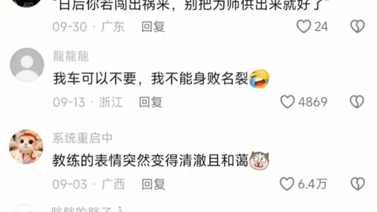Tap the laughing-crying emoji in 龍龍龍's comment
The width and height of the screenshot is (377, 212).
click(259, 79)
